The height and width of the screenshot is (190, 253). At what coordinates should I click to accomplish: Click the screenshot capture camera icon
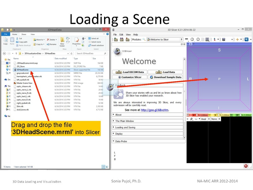coord(224,39)
